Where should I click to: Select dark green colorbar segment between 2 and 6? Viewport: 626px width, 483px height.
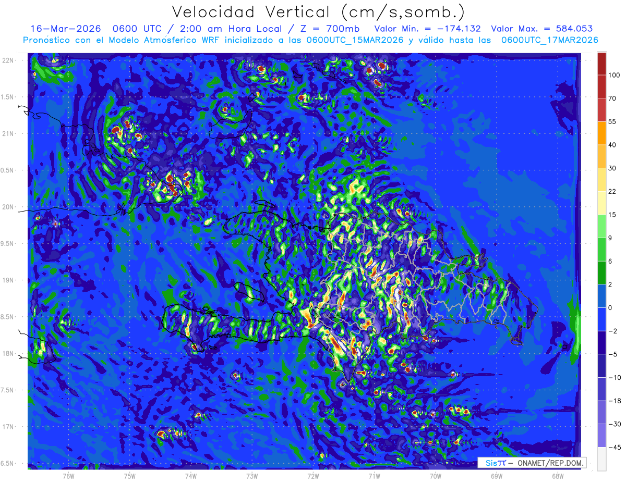(601, 273)
